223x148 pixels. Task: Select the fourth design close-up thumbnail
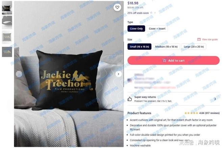coord(7,52)
